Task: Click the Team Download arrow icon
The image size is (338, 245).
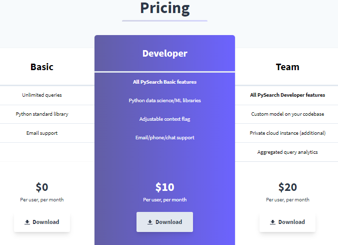Action: pos(272,222)
